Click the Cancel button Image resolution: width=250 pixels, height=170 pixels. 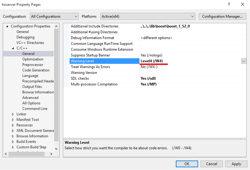pos(212,164)
